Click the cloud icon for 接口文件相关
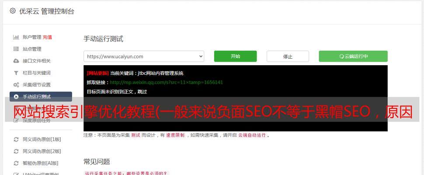 click(16, 61)
